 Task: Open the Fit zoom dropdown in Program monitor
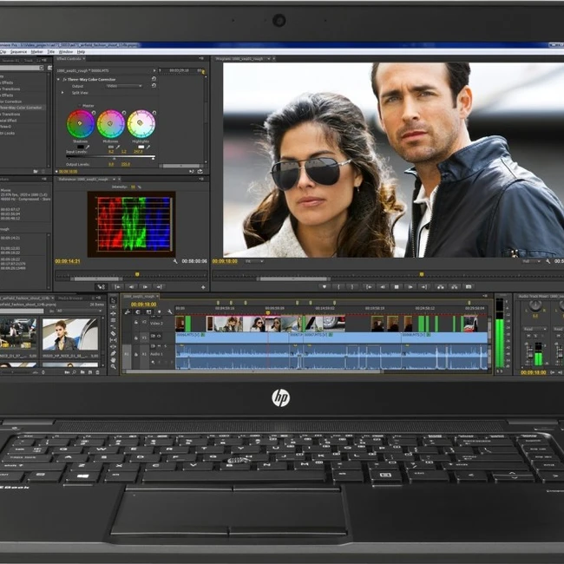(x=254, y=261)
